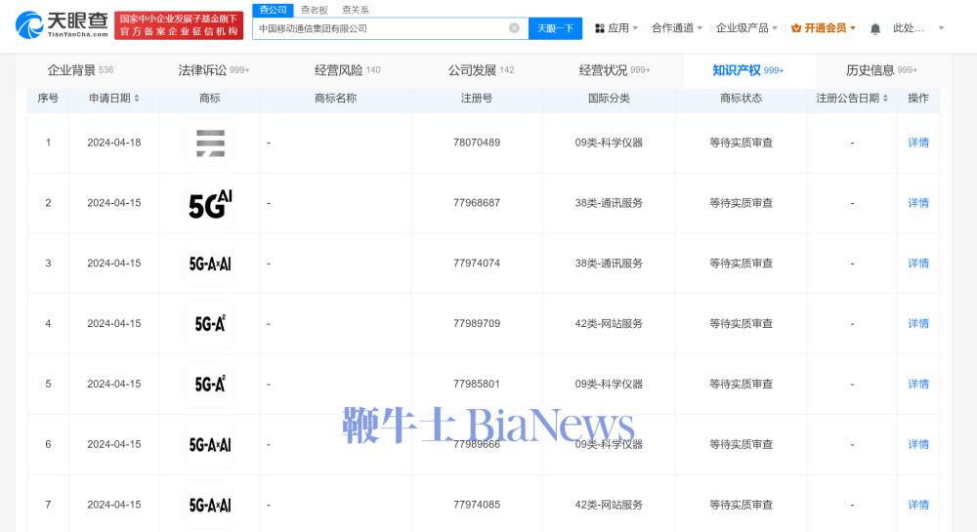Click the VIP crown icon
The height and width of the screenshot is (532, 977).
pos(795,28)
